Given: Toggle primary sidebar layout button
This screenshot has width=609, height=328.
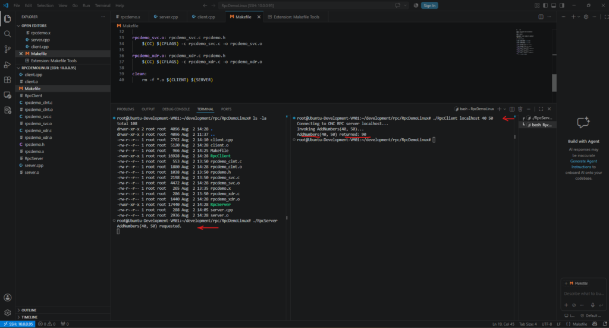Looking at the screenshot, I should 545,5.
